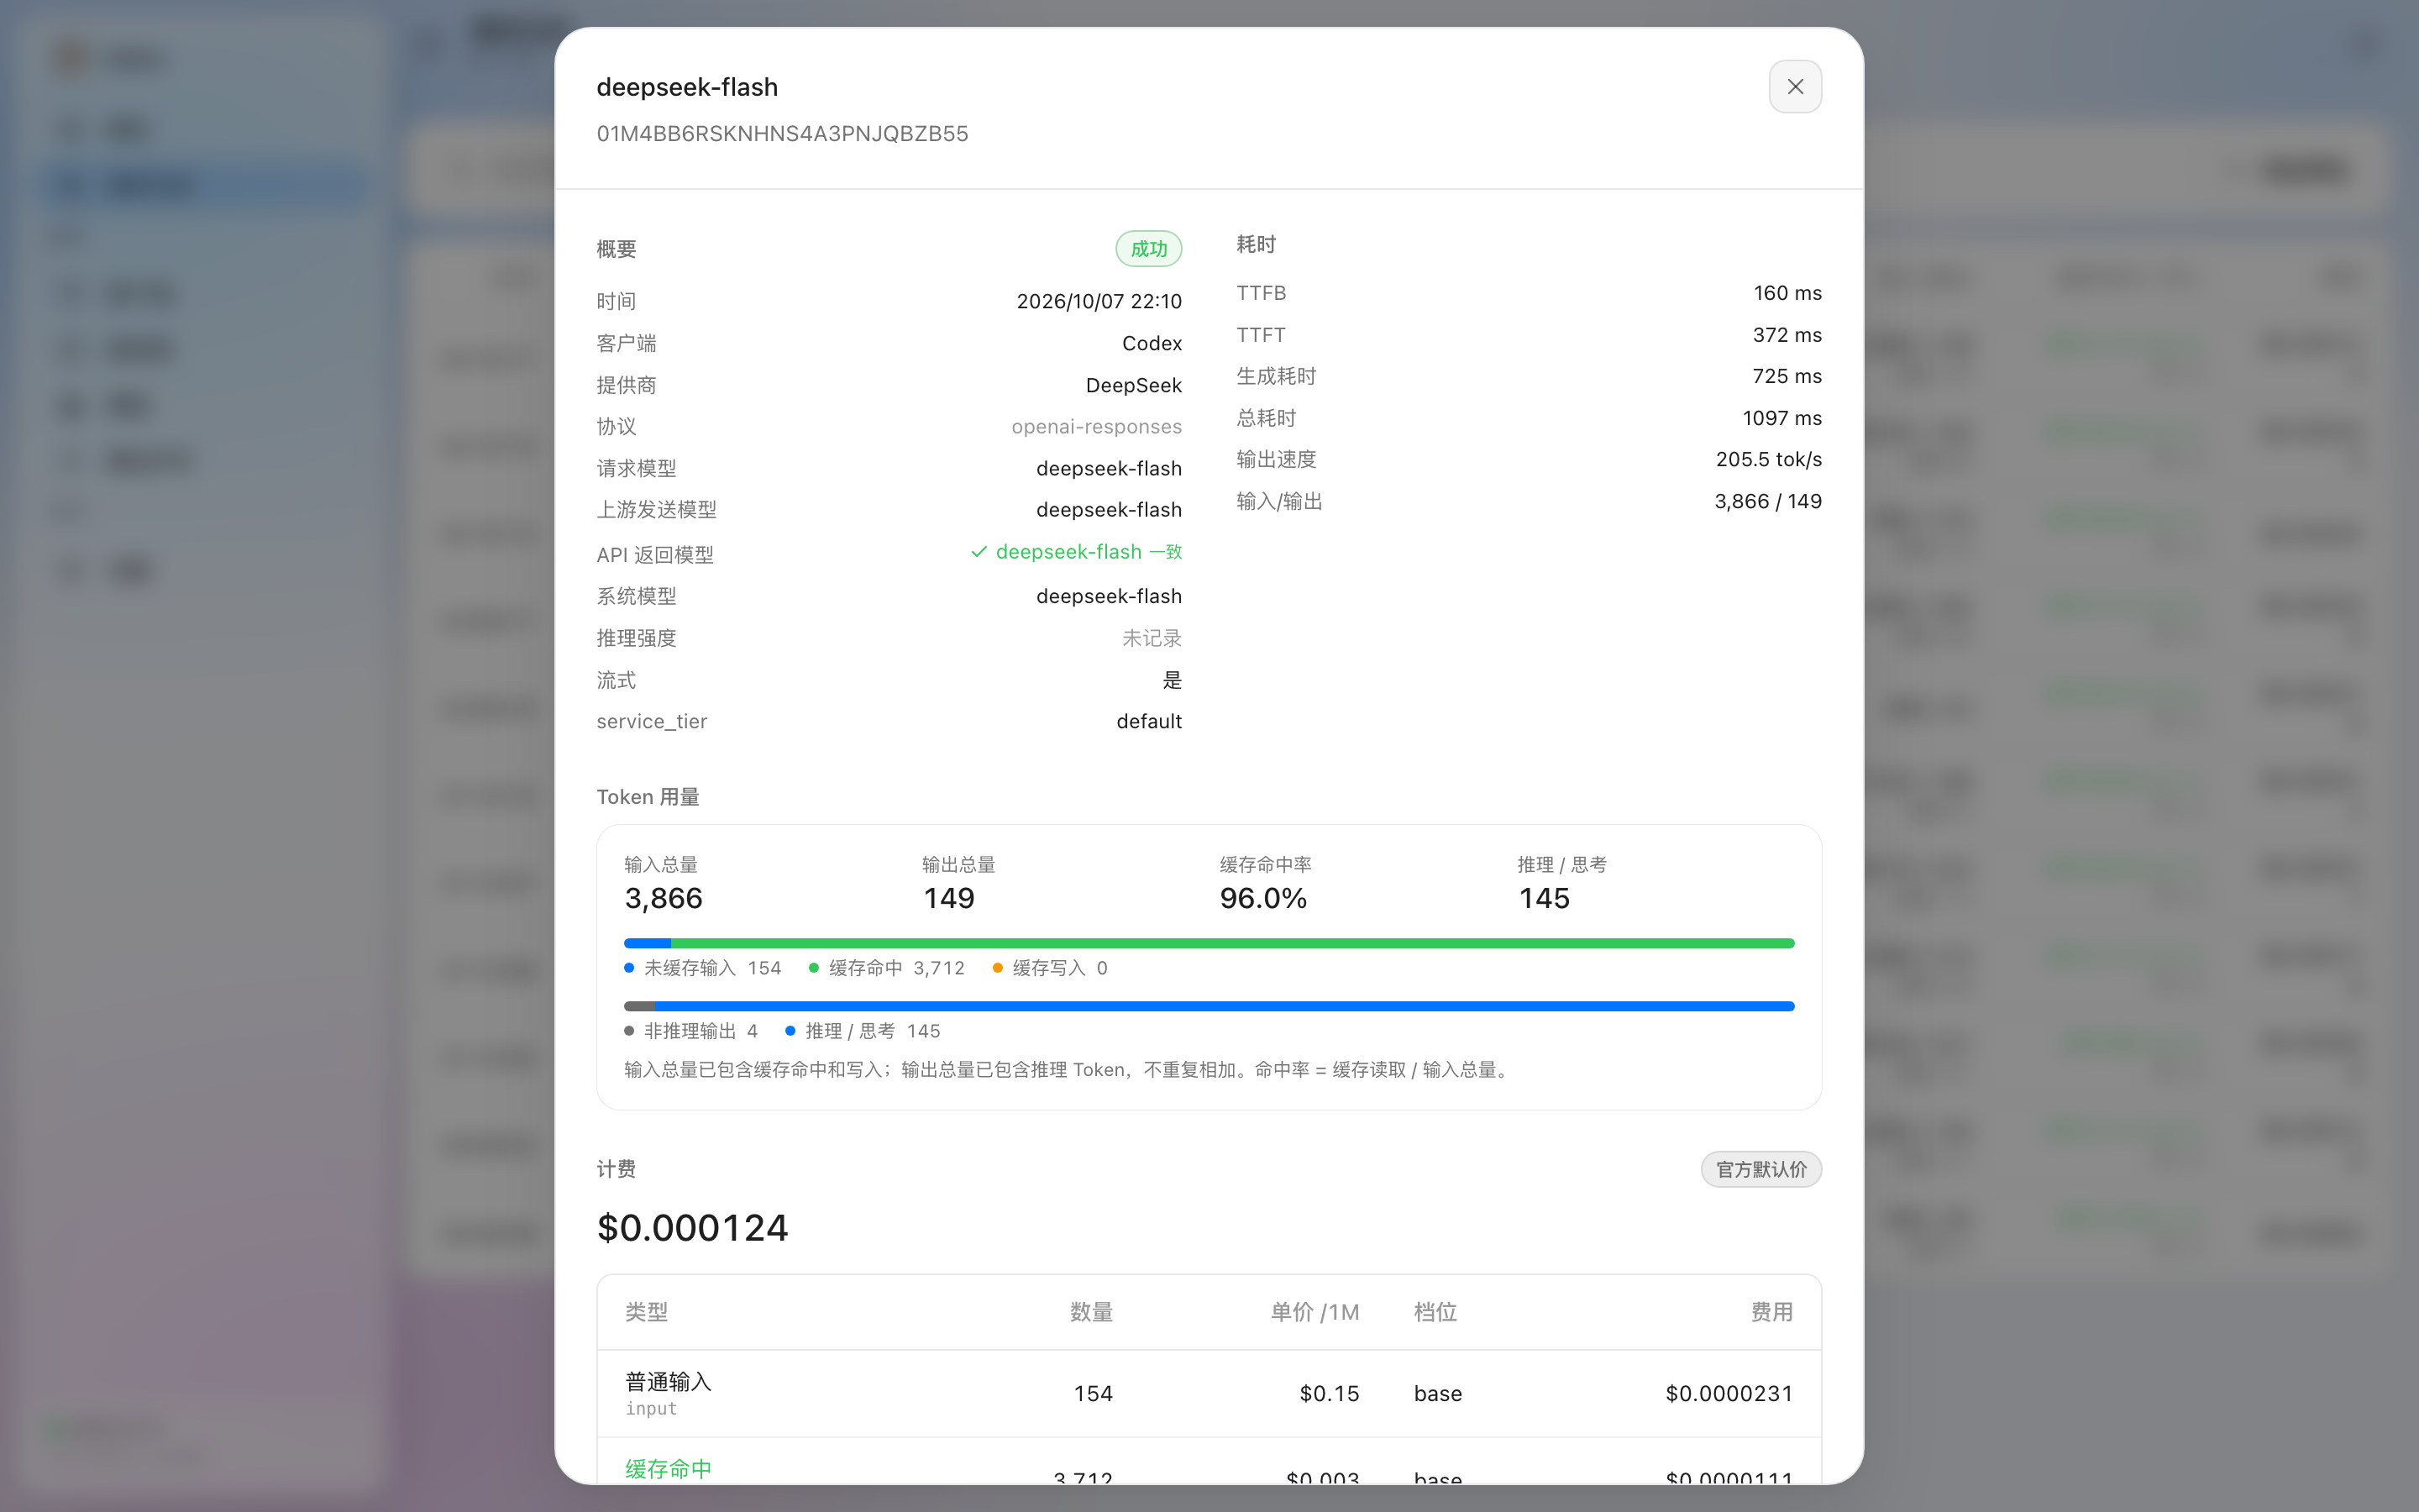Viewport: 2419px width, 1512px height.
Task: Click the 费用 column header
Action: coord(1771,1312)
